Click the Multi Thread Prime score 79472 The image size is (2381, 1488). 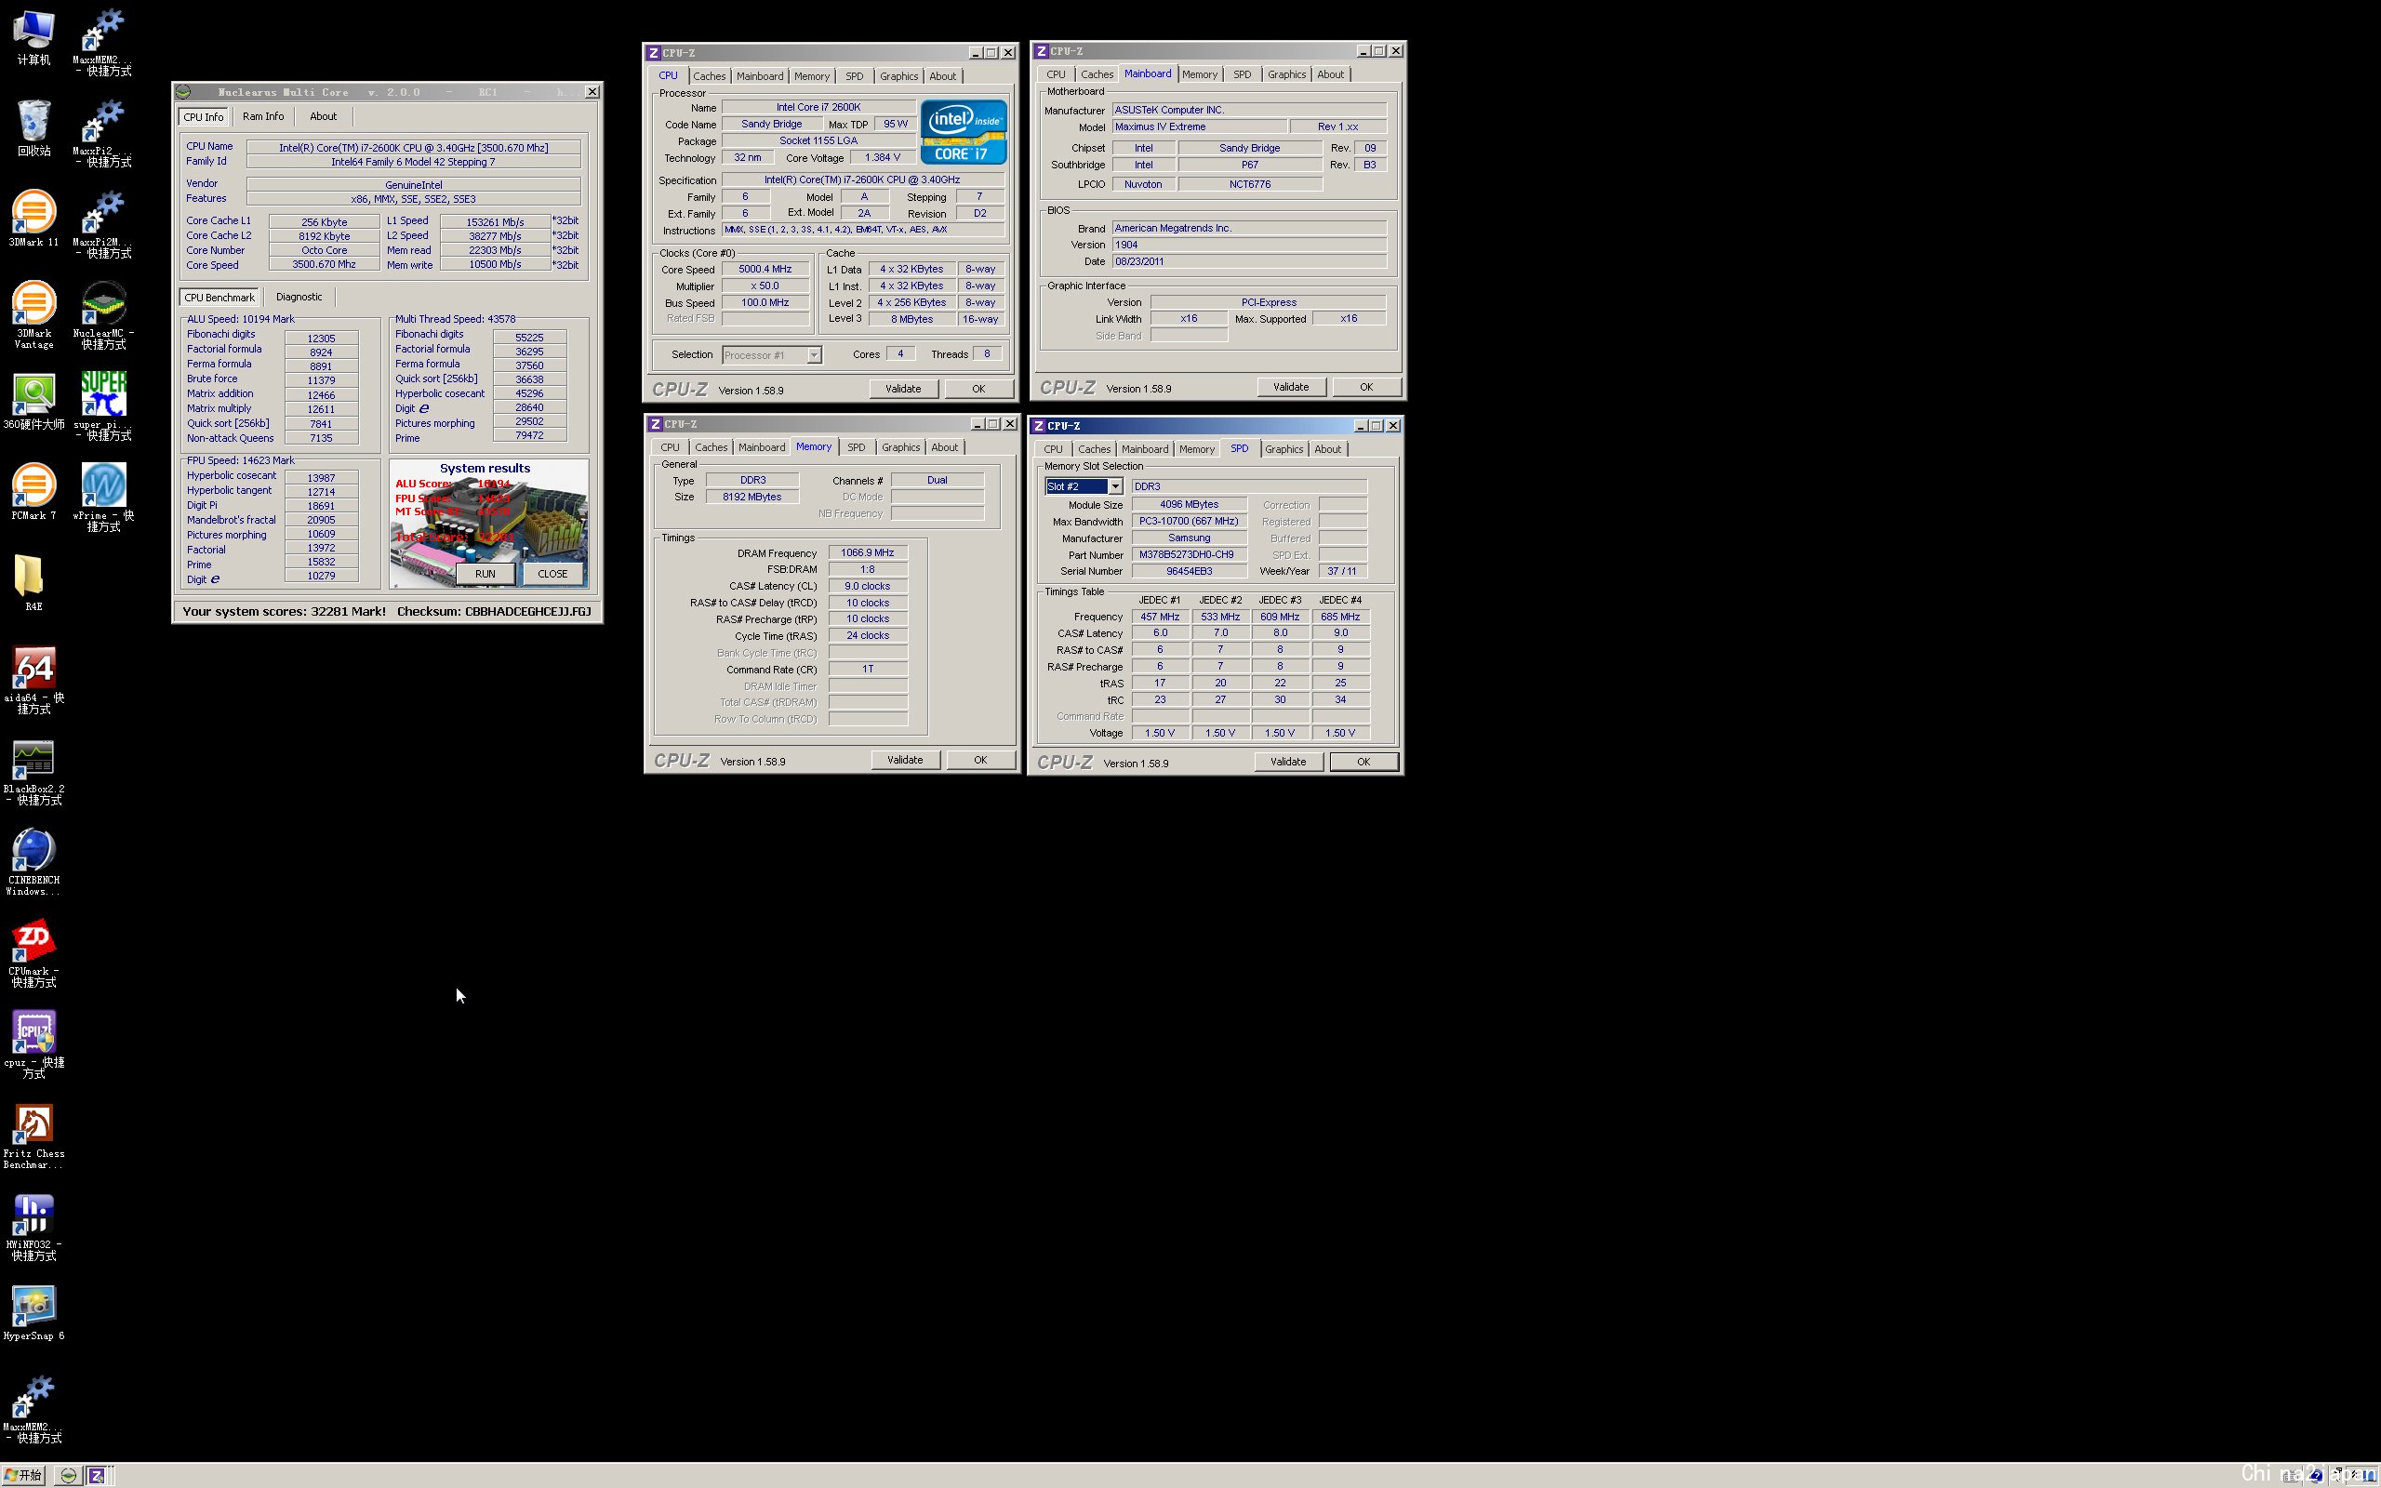click(528, 435)
